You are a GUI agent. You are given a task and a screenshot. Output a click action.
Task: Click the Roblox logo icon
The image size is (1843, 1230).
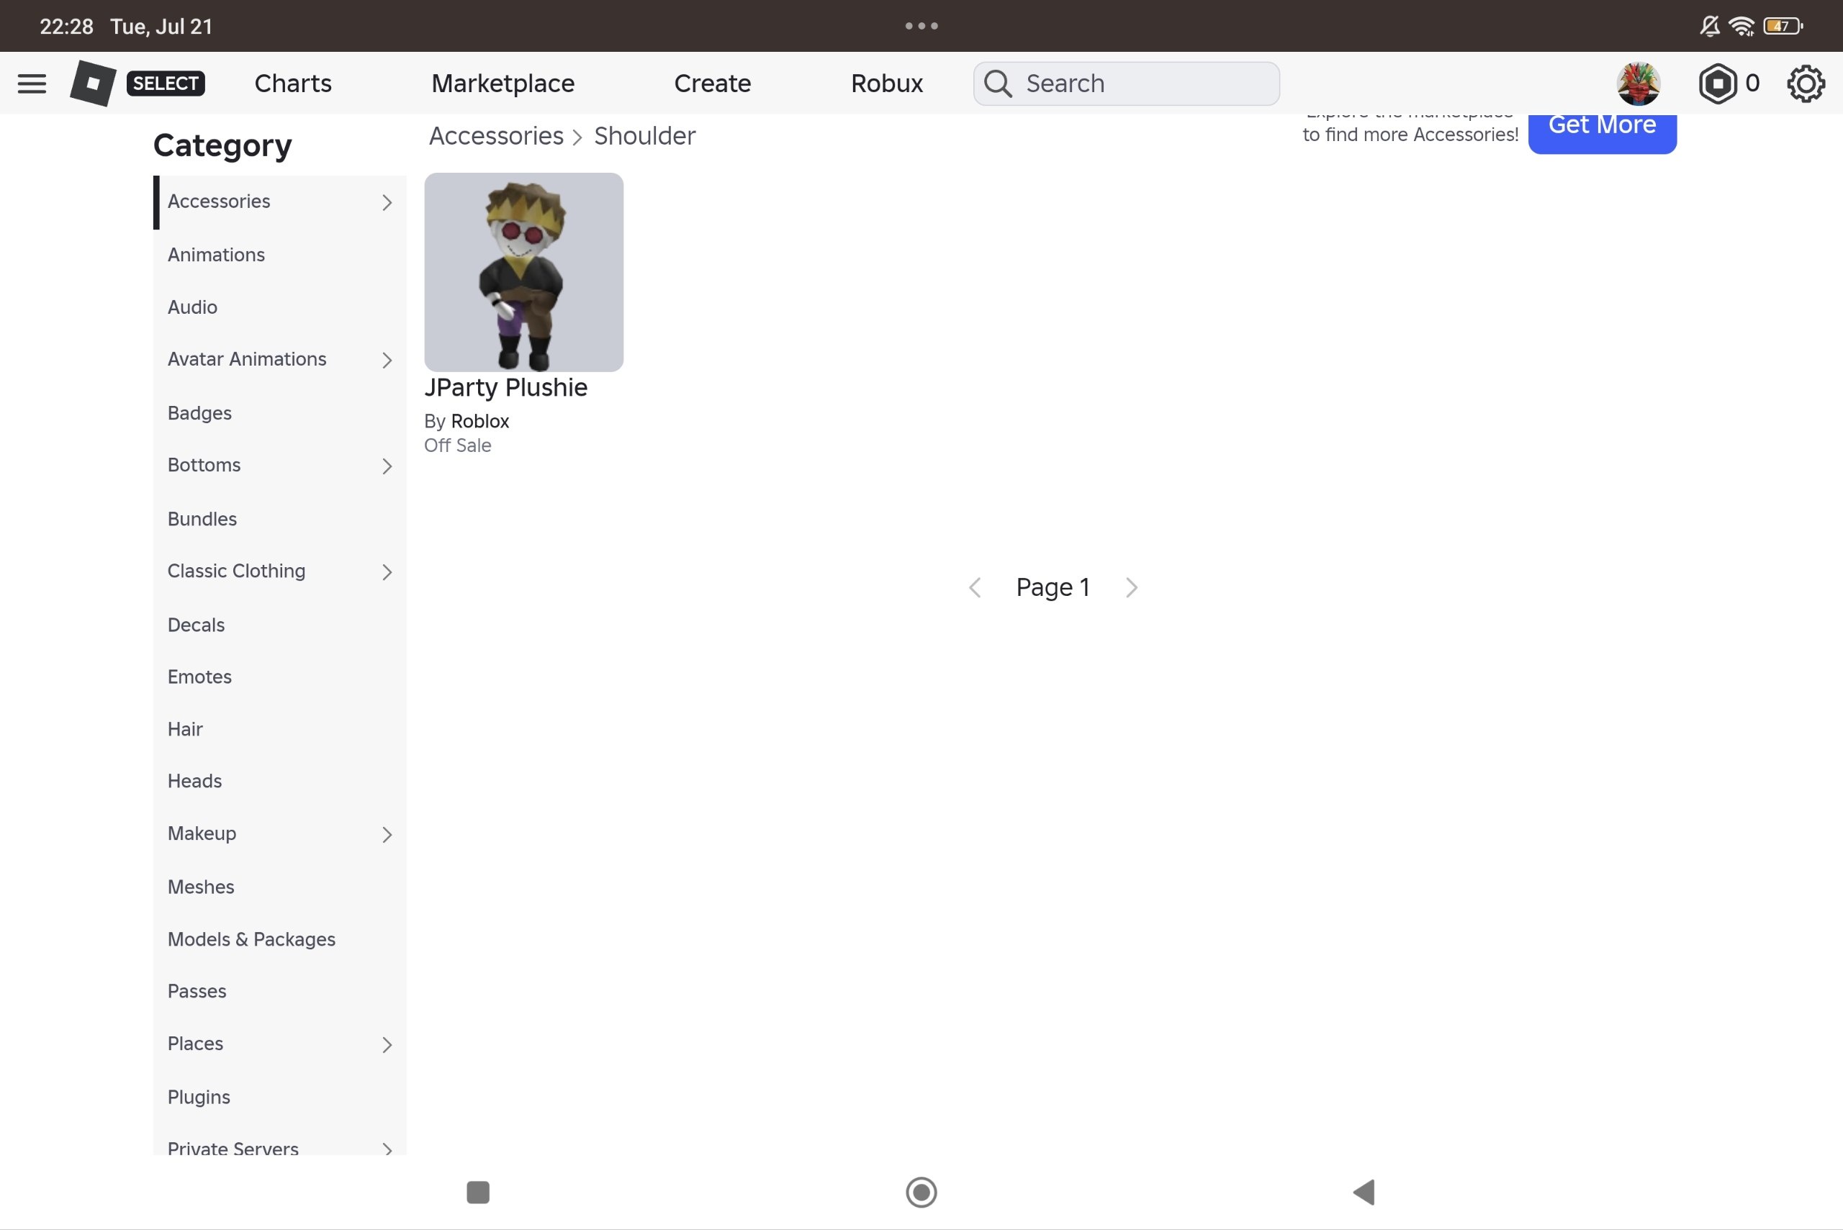[x=93, y=83]
